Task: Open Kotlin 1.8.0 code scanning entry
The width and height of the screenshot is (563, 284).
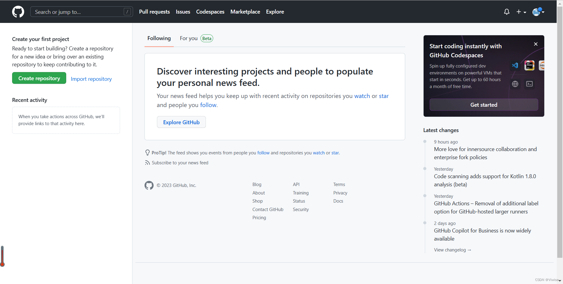Action: (x=485, y=180)
